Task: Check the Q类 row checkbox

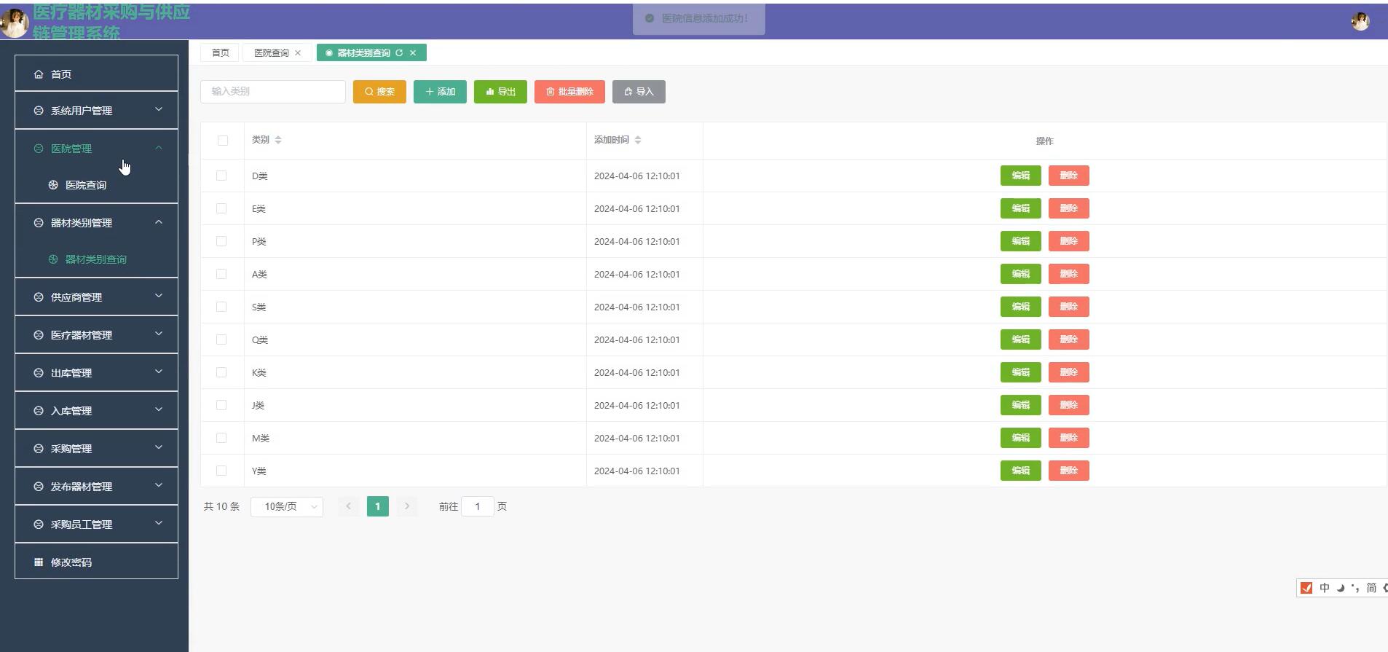Action: (x=221, y=339)
